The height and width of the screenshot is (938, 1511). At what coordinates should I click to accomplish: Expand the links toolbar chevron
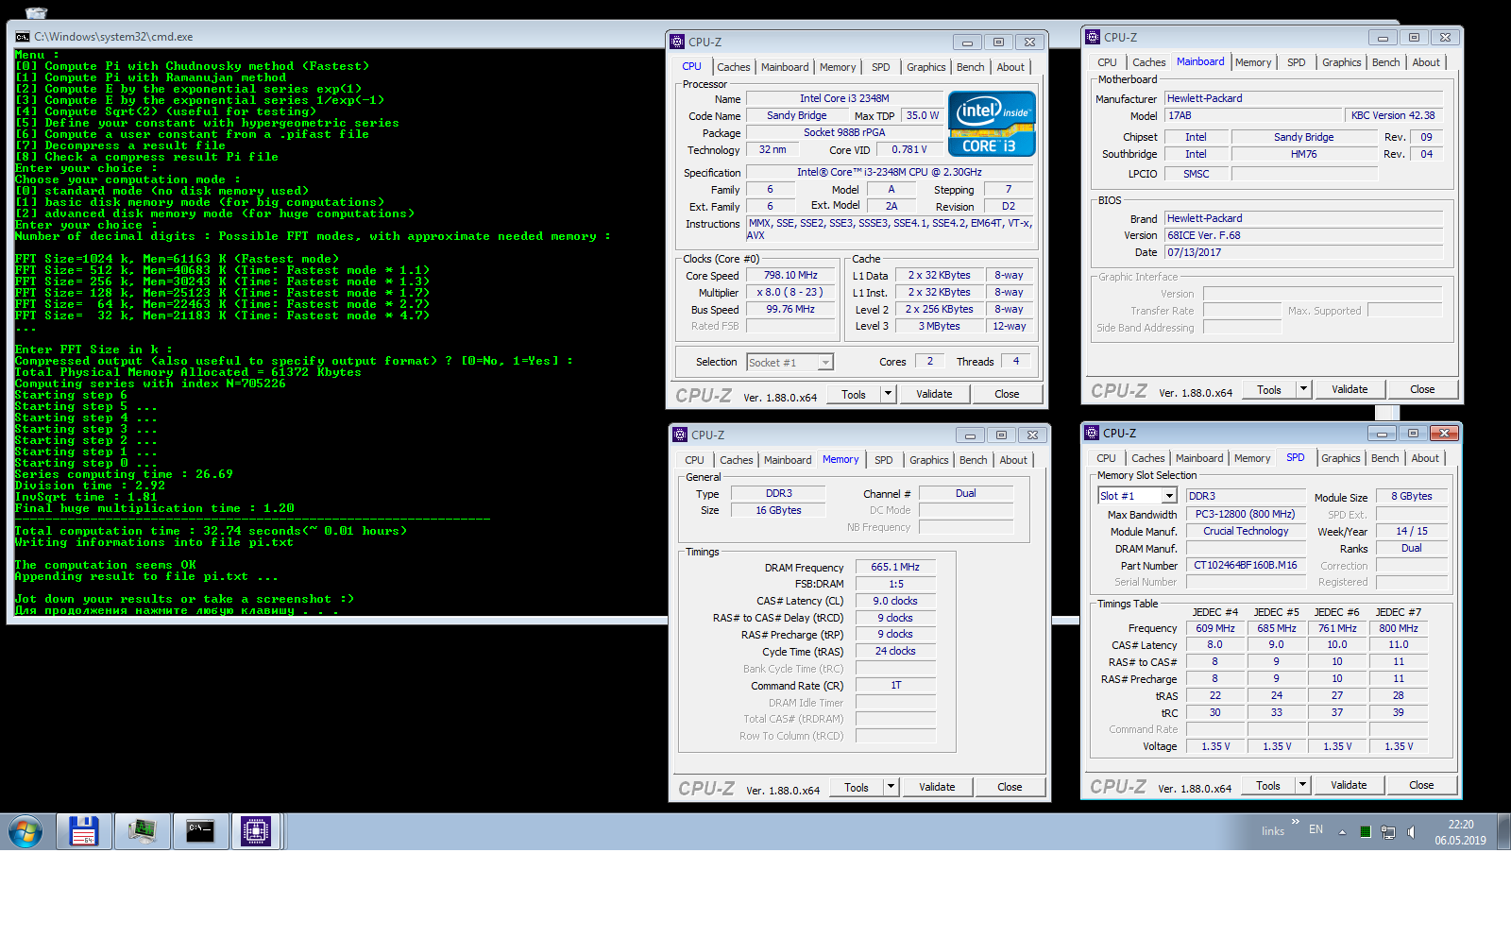point(1296,822)
